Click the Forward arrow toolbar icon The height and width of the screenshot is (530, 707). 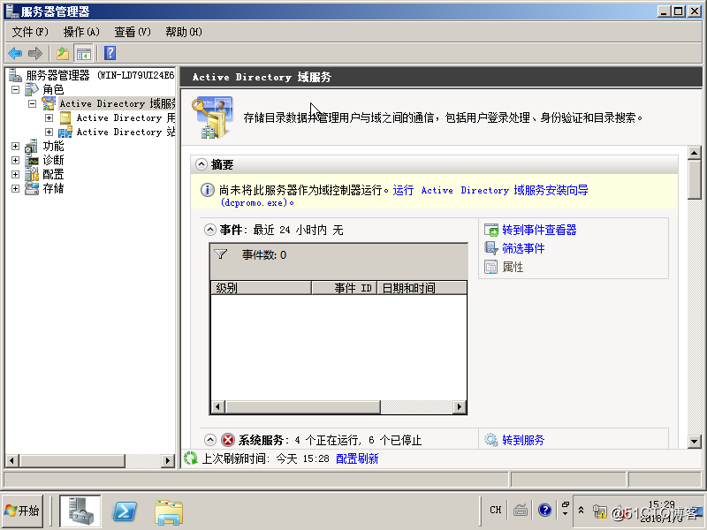[34, 53]
